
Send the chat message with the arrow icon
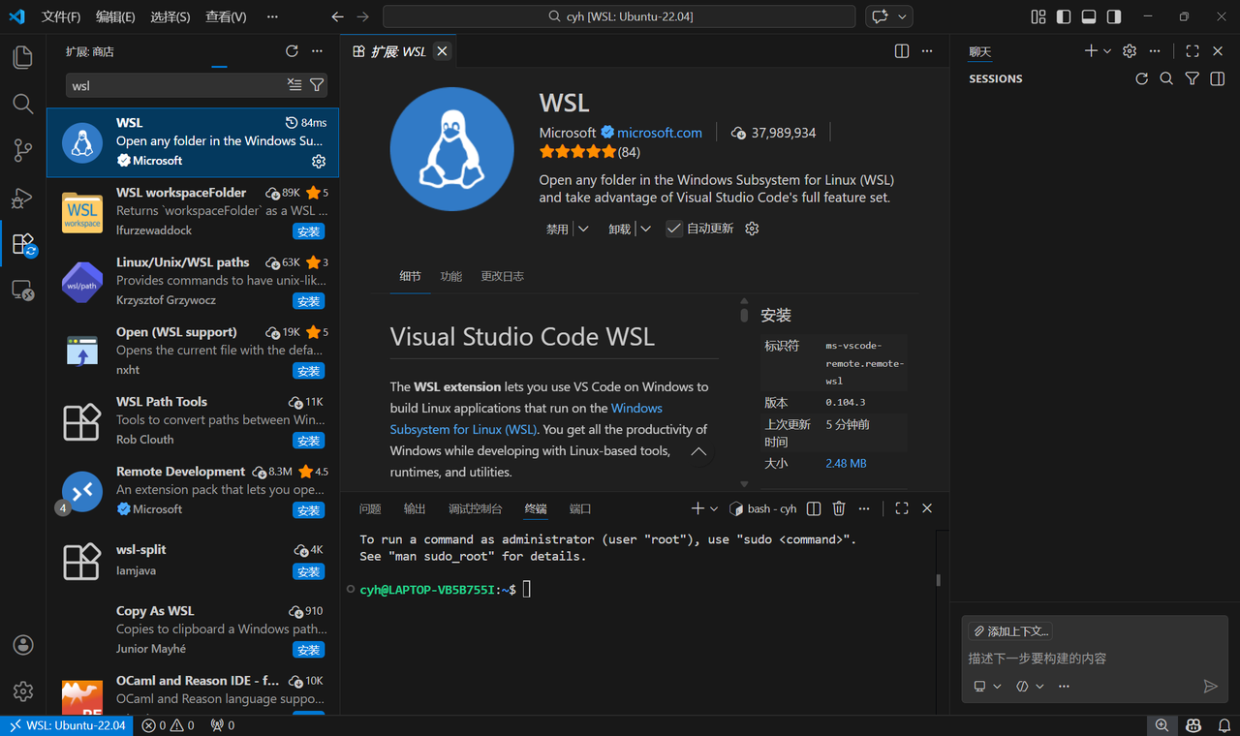[x=1210, y=687]
